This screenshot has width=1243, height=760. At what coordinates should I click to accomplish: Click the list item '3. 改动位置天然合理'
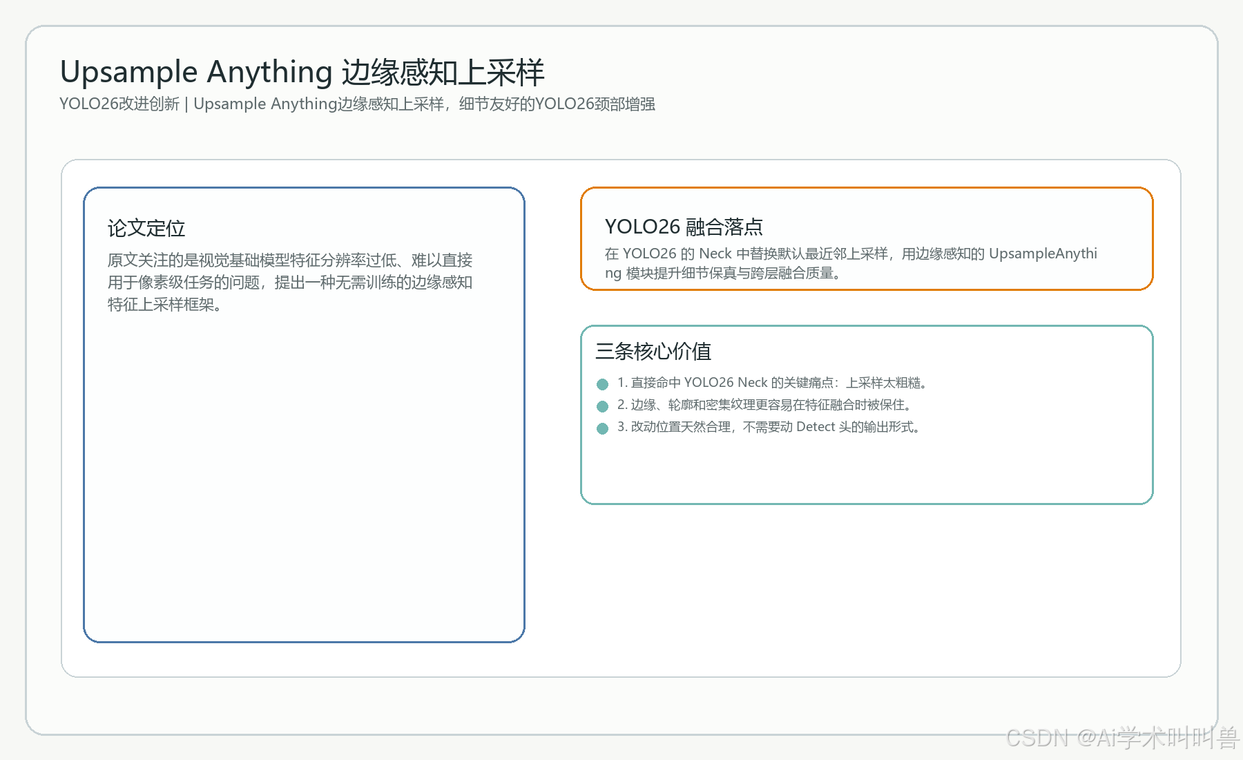[x=769, y=427]
